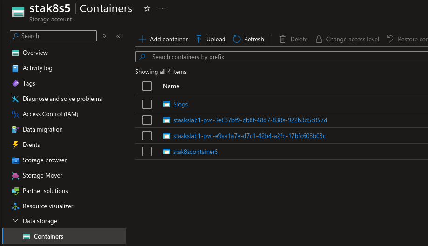The image size is (428, 246).
Task: Collapse the sidebar with double chevron
Action: coord(118,36)
